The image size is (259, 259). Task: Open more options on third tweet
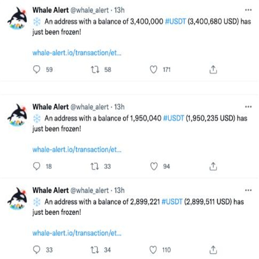click(x=248, y=190)
